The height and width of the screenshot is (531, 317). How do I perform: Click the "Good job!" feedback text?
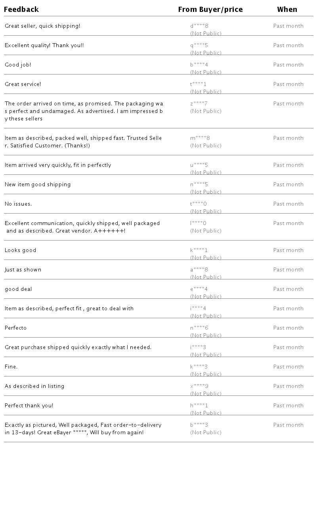[18, 65]
